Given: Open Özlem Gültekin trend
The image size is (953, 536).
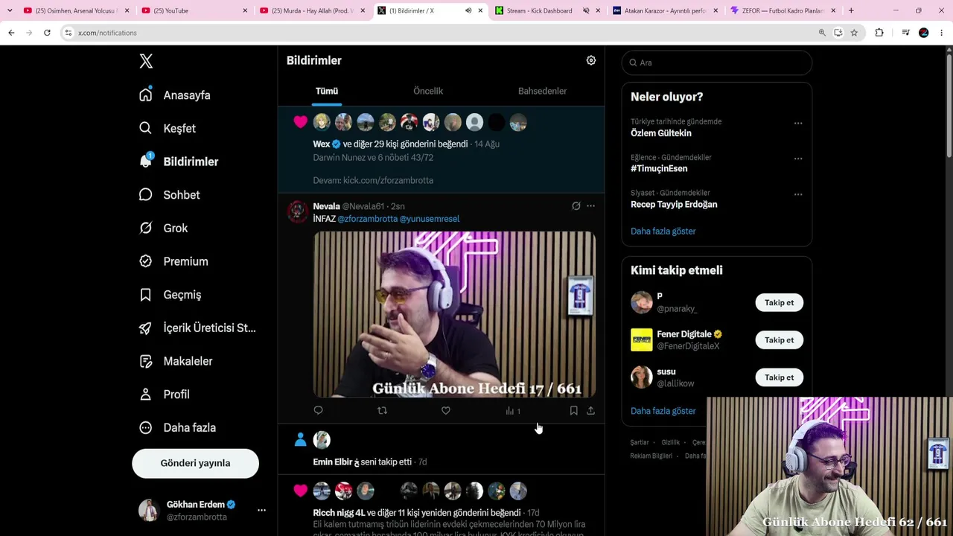Looking at the screenshot, I should click(660, 133).
